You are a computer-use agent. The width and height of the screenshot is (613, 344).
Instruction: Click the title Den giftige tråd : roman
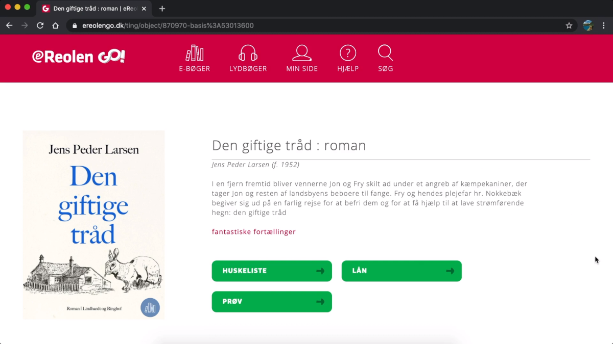[x=289, y=146]
